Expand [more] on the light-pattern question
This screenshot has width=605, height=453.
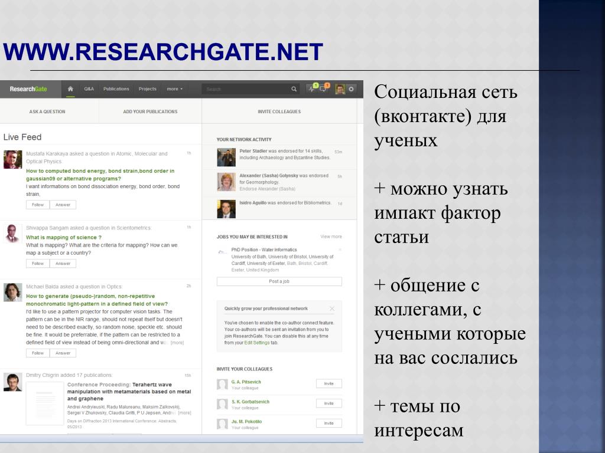177,343
